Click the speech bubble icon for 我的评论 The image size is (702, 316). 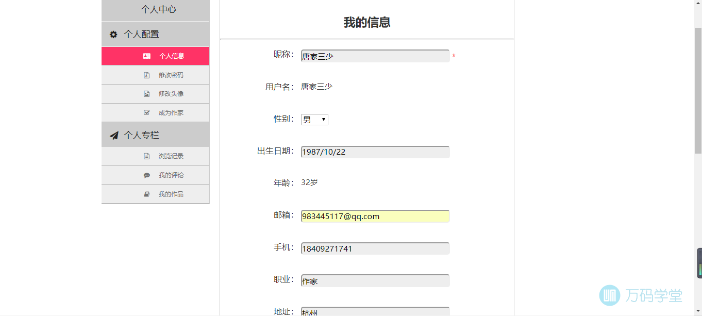pyautogui.click(x=147, y=175)
